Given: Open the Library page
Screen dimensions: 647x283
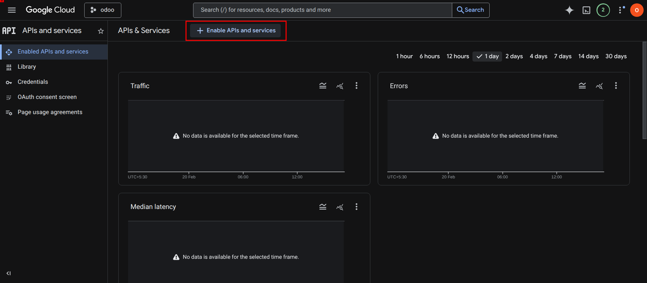Looking at the screenshot, I should point(54,67).
